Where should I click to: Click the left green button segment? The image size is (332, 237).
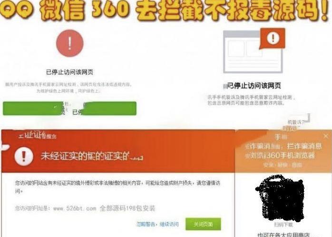[33, 109]
